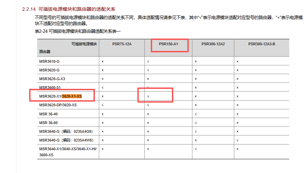Click checkmark for MSR 36-40 under PSR300-12A2
This screenshot has width=306, height=173.
(195, 114)
